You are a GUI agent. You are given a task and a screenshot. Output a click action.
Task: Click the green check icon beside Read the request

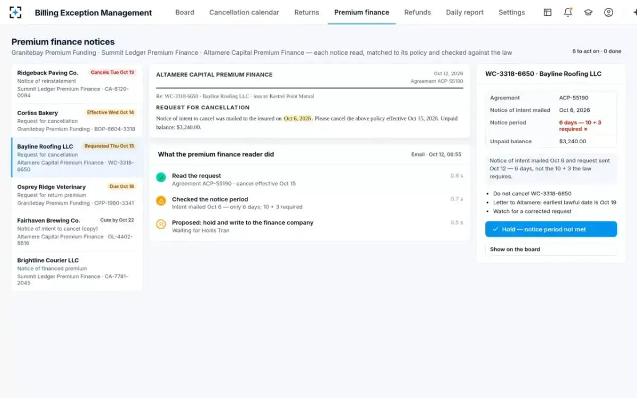click(161, 177)
